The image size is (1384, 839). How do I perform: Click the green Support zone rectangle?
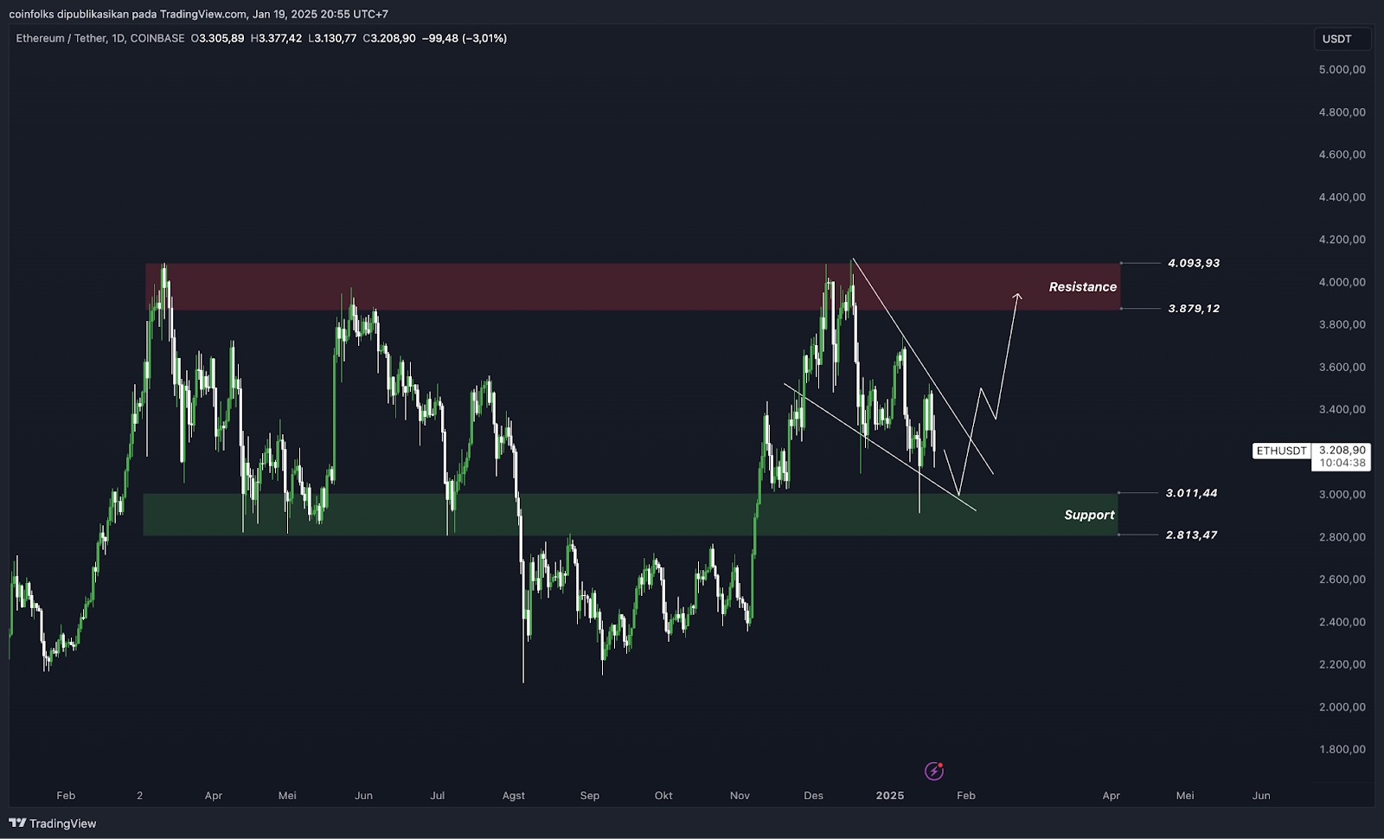(x=630, y=515)
